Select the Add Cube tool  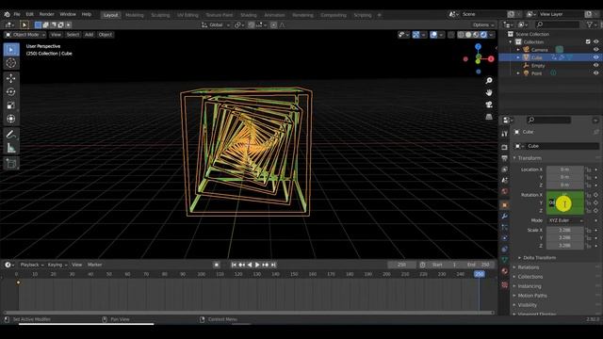[x=11, y=163]
